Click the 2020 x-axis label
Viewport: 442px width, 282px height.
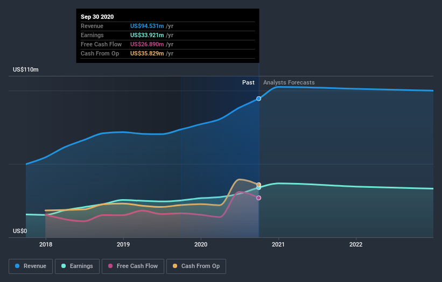pos(201,244)
